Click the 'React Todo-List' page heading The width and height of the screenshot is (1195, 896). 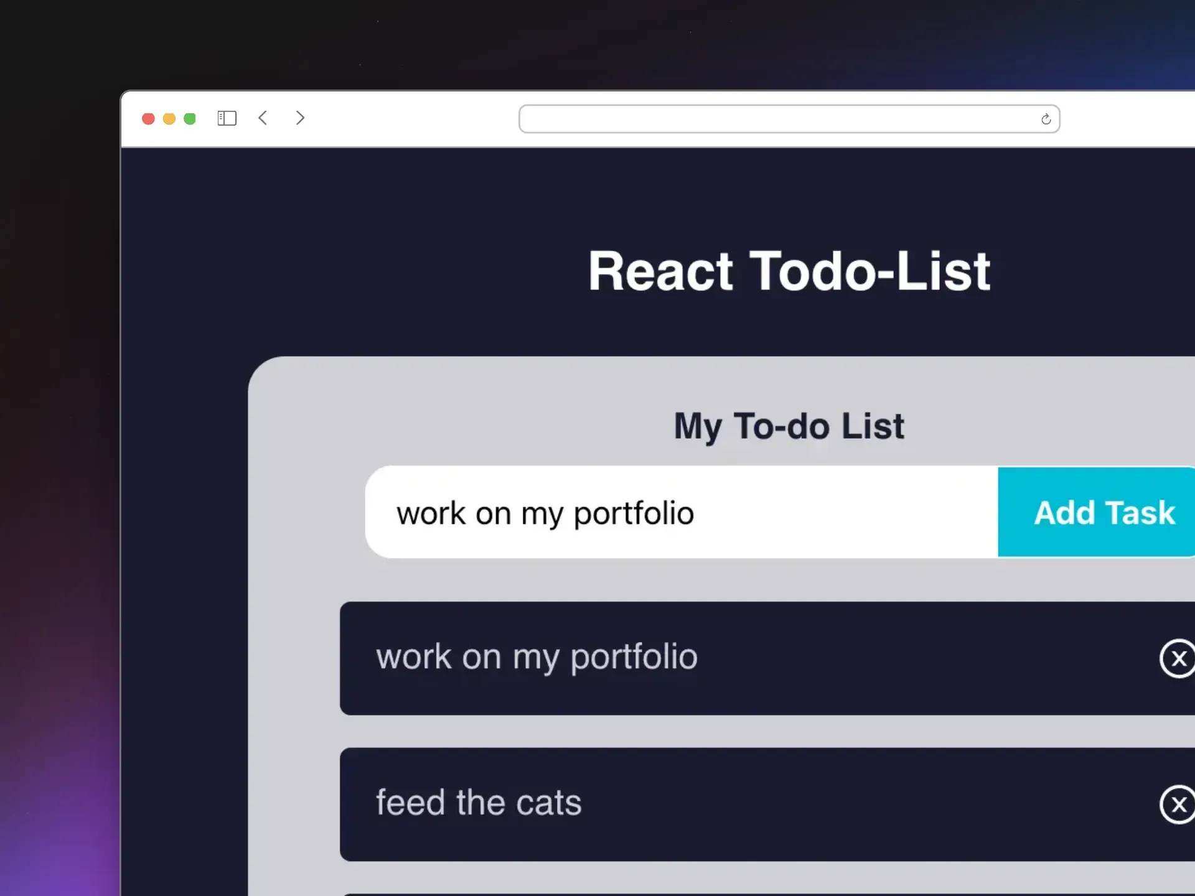(789, 271)
